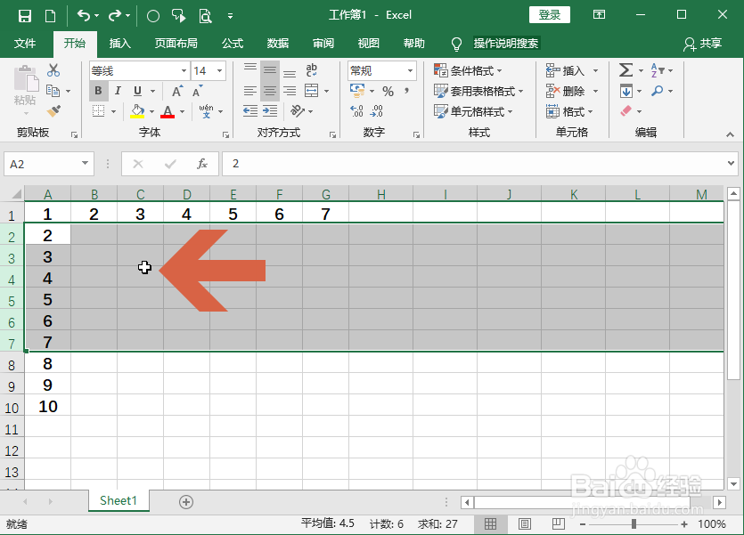Click the 登录 sign-in button
744x535 pixels.
tap(550, 15)
